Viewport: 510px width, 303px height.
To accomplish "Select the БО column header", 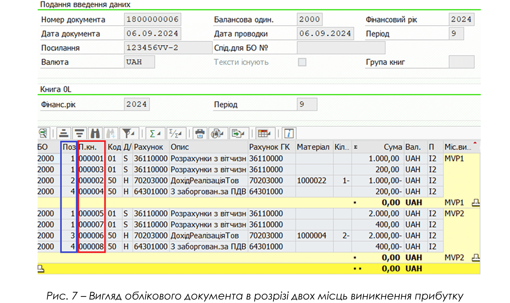I will click(x=48, y=147).
